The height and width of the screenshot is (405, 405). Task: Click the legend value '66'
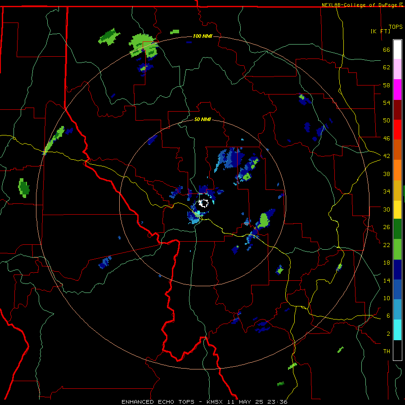coord(387,50)
